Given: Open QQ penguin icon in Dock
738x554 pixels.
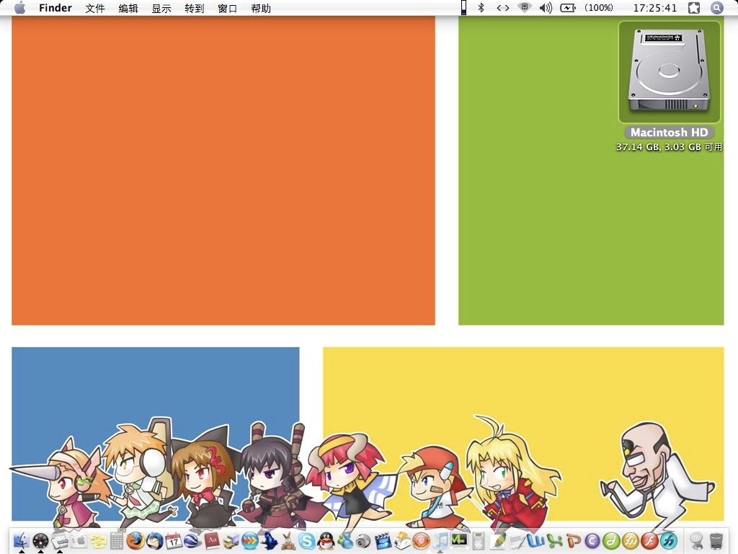Looking at the screenshot, I should (x=326, y=540).
